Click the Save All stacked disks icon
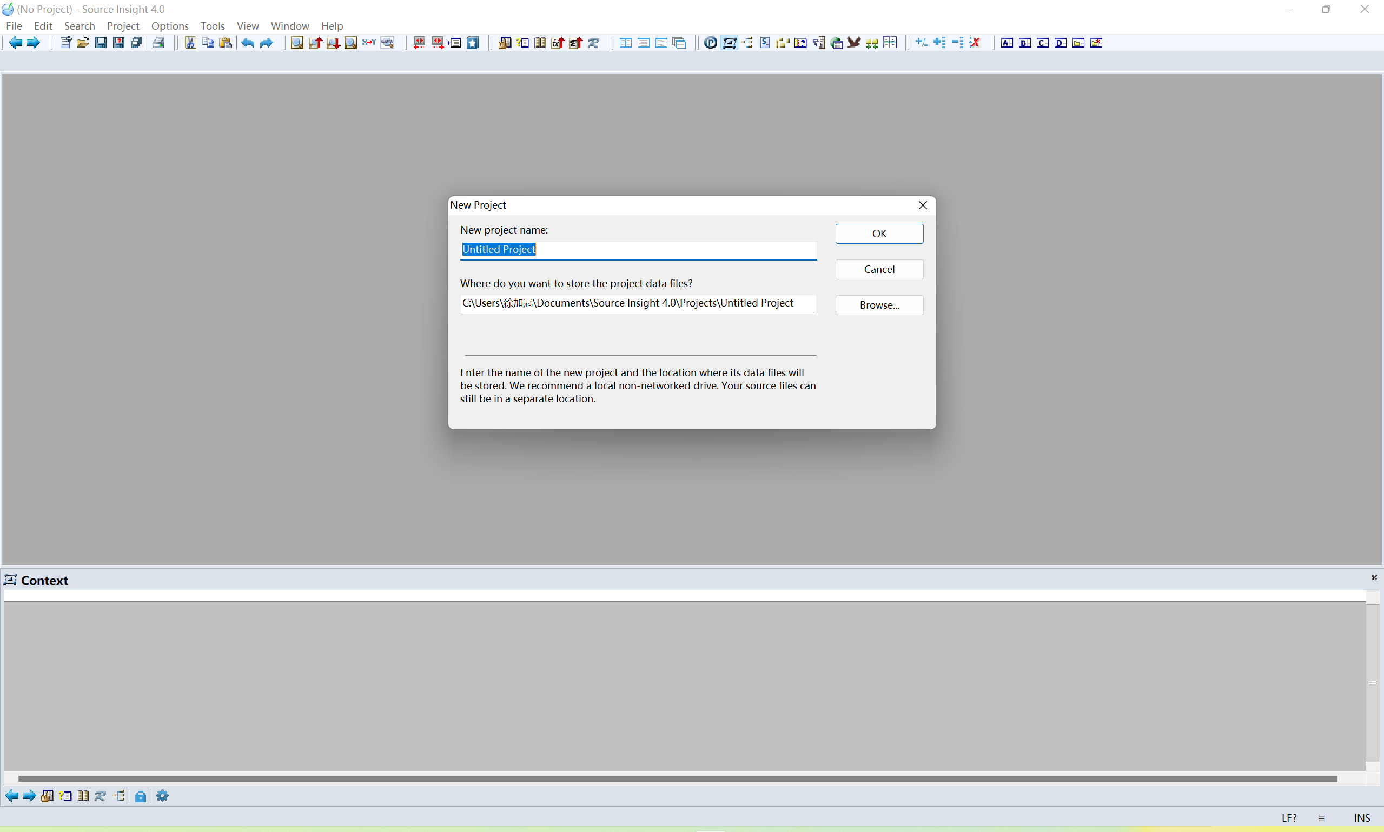The height and width of the screenshot is (832, 1384). point(136,43)
